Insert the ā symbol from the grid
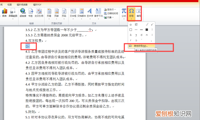The height and width of the screenshot is (120, 200). 131,35
